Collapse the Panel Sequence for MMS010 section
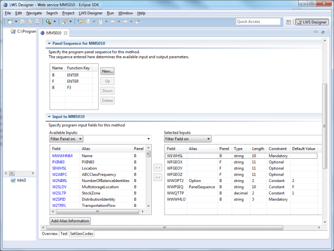 (x=50, y=44)
